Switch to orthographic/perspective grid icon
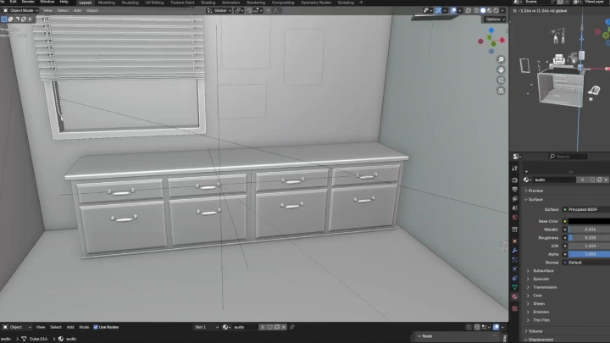The image size is (610, 343). pyautogui.click(x=501, y=90)
